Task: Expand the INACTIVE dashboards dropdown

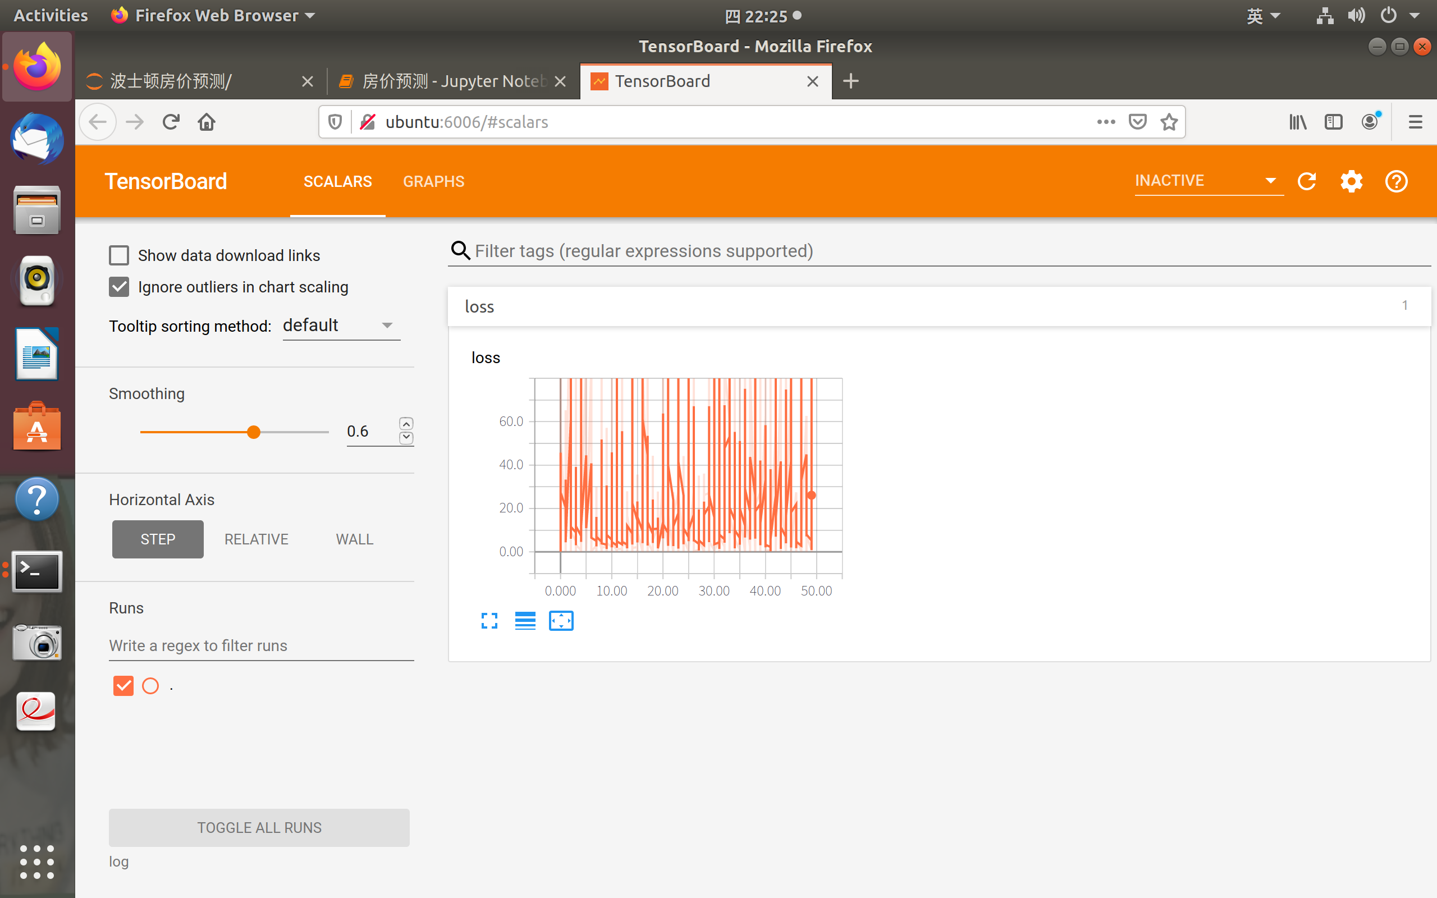Action: 1209,181
